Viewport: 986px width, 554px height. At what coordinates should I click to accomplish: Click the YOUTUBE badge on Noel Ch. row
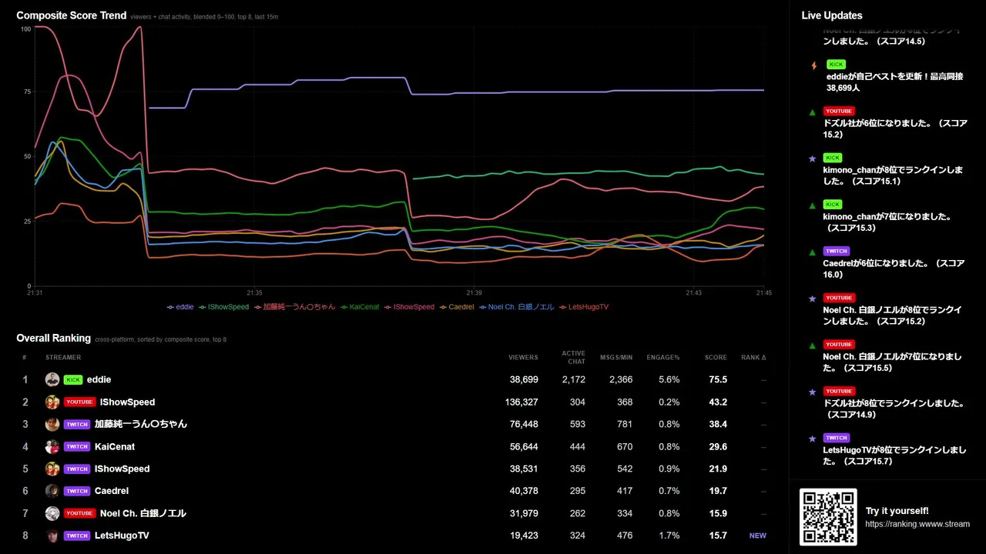click(79, 513)
